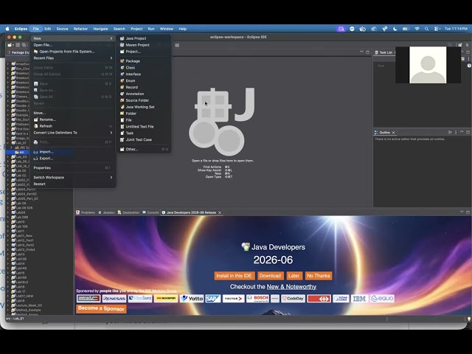Click Rename... in File menu
The height and width of the screenshot is (354, 472).
(x=73, y=119)
